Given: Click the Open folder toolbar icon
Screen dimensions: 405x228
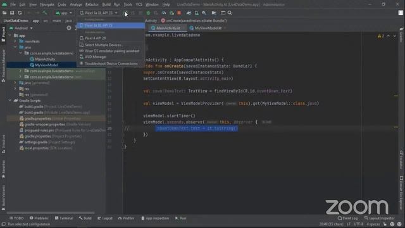Looking at the screenshot, I should point(4,13).
